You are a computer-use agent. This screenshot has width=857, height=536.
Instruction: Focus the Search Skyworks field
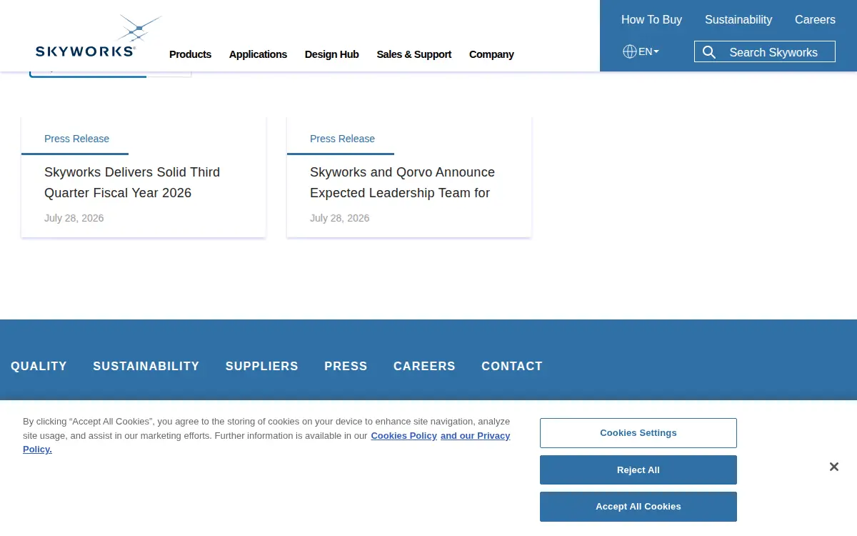765,52
